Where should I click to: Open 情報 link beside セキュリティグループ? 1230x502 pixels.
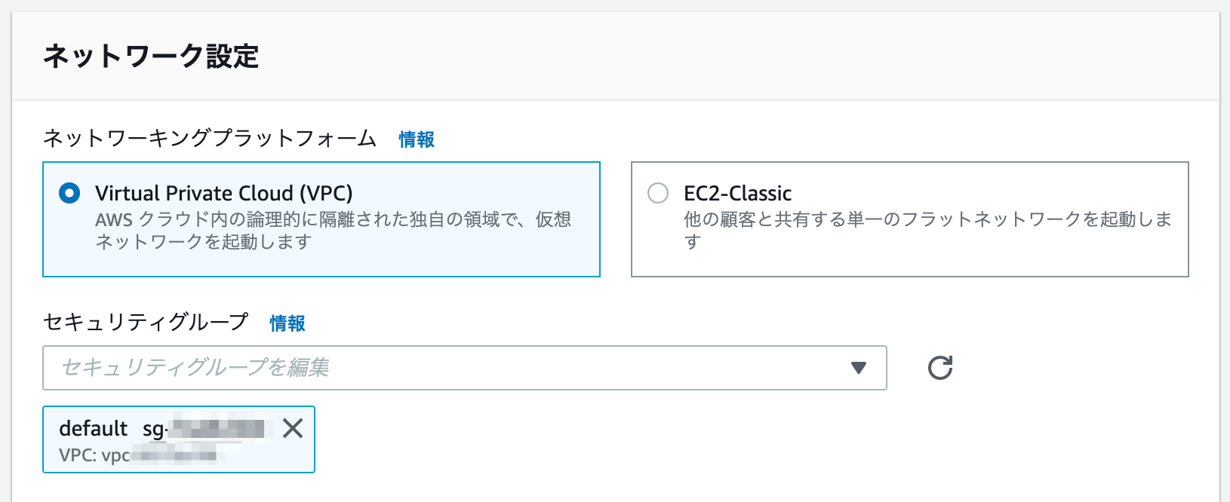click(288, 323)
